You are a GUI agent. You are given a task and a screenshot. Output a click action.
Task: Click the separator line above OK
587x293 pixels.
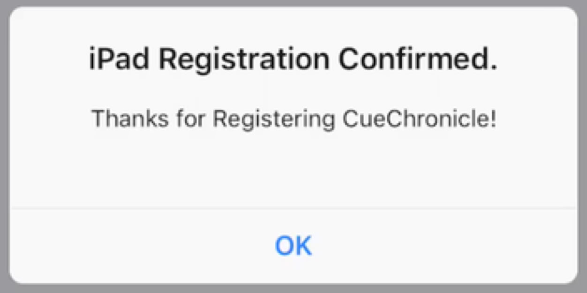[293, 207]
